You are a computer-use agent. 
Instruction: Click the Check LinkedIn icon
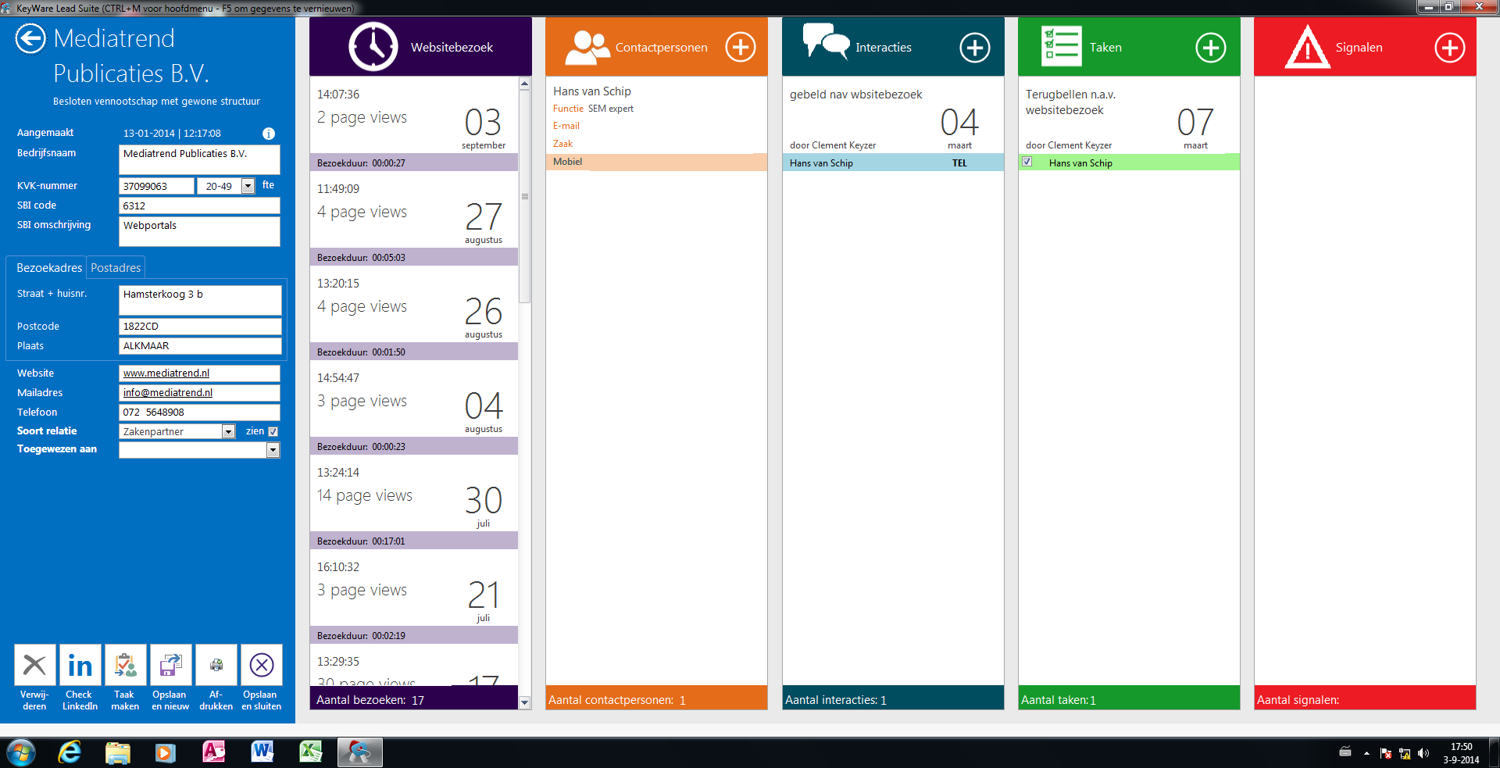(80, 665)
